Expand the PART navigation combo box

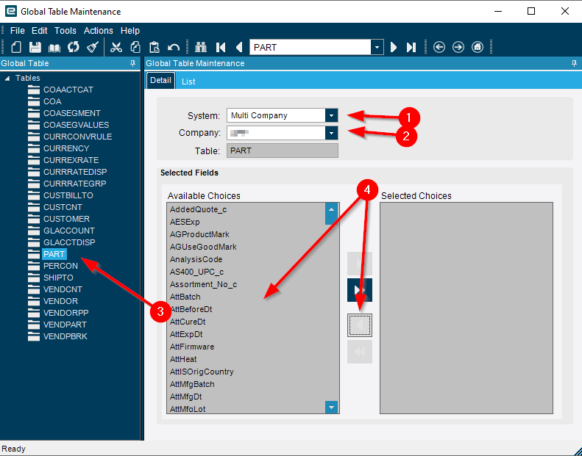click(x=377, y=47)
